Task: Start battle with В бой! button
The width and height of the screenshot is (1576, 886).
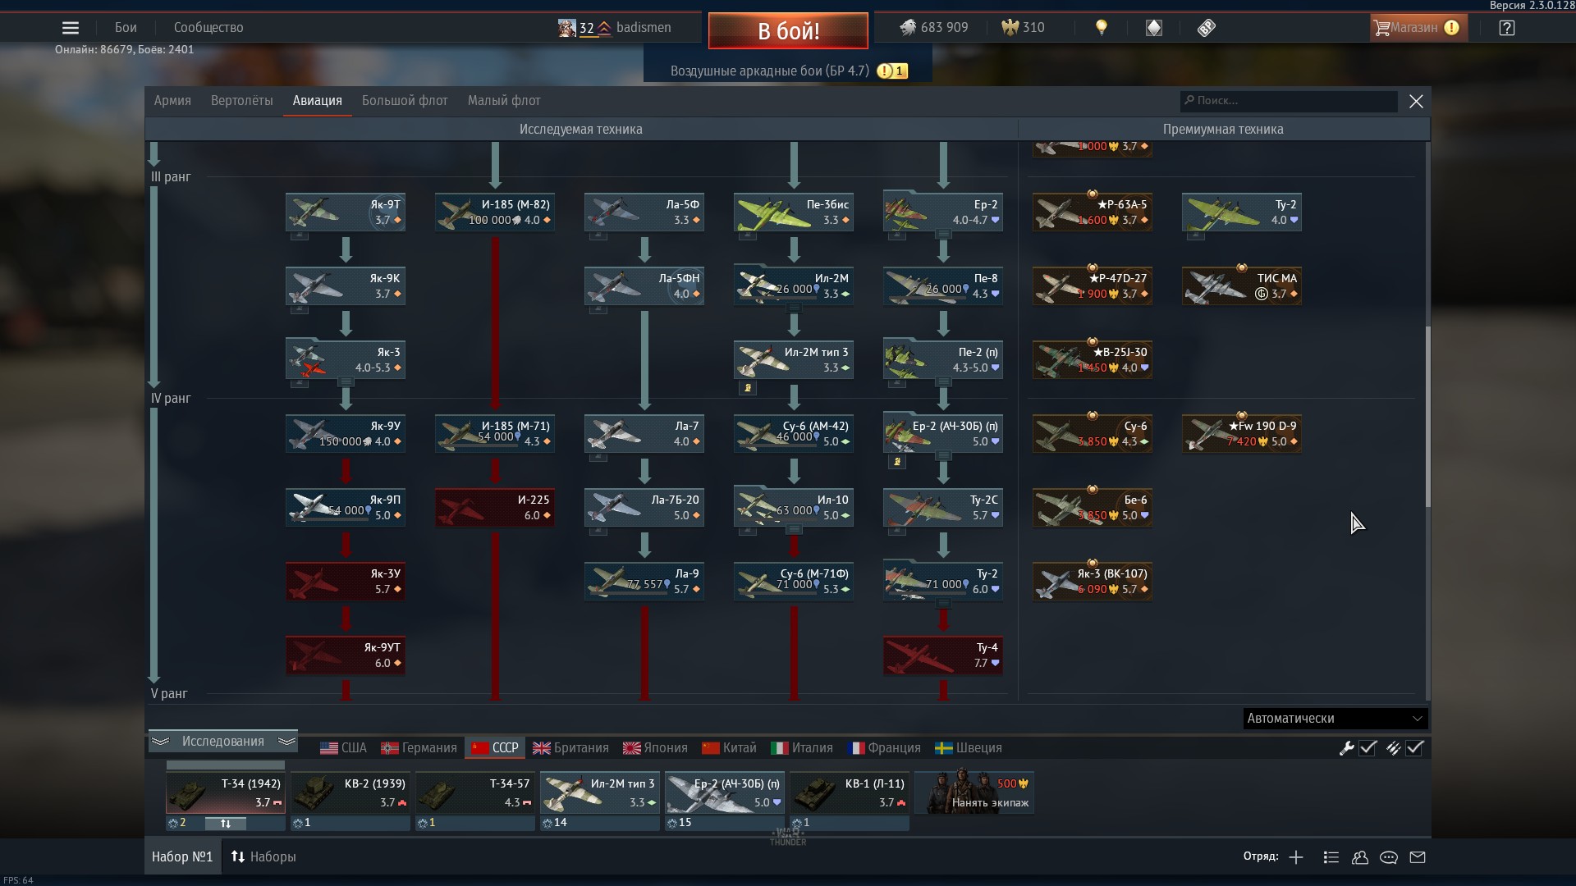Action: 788,31
